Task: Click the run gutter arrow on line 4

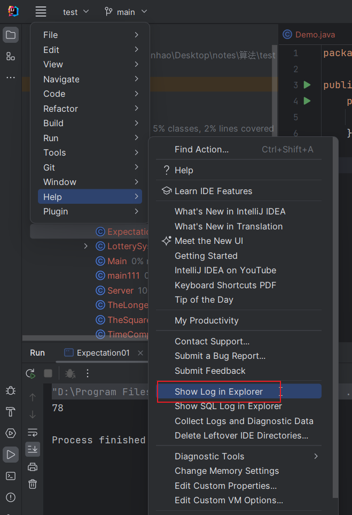Action: click(307, 101)
